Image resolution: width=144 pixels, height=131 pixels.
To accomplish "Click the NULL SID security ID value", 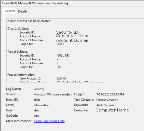I will (63, 55).
